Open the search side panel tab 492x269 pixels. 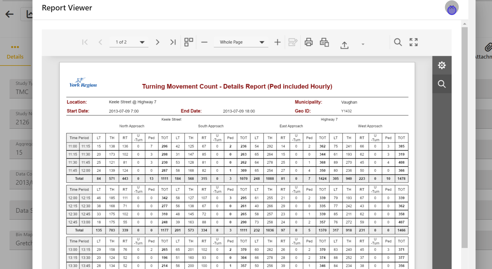(x=442, y=84)
